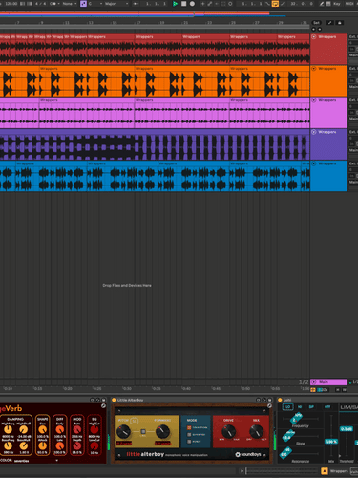358x478 pixels.
Task: Toggle the Little AlterBoy device activator
Action: click(x=114, y=400)
